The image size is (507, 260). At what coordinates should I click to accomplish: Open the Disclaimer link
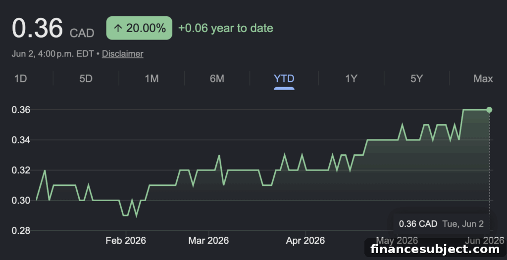[x=123, y=53]
